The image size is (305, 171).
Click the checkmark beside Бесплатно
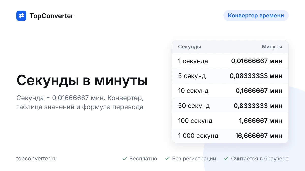pos(125,159)
